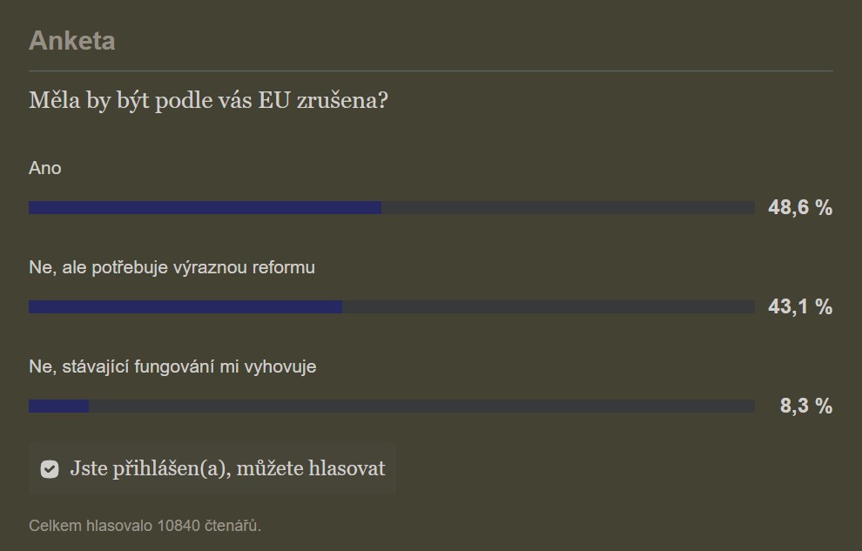Click the 'Jste přihlášen(a), můžete hlasovat' notice
This screenshot has width=862, height=551.
212,468
